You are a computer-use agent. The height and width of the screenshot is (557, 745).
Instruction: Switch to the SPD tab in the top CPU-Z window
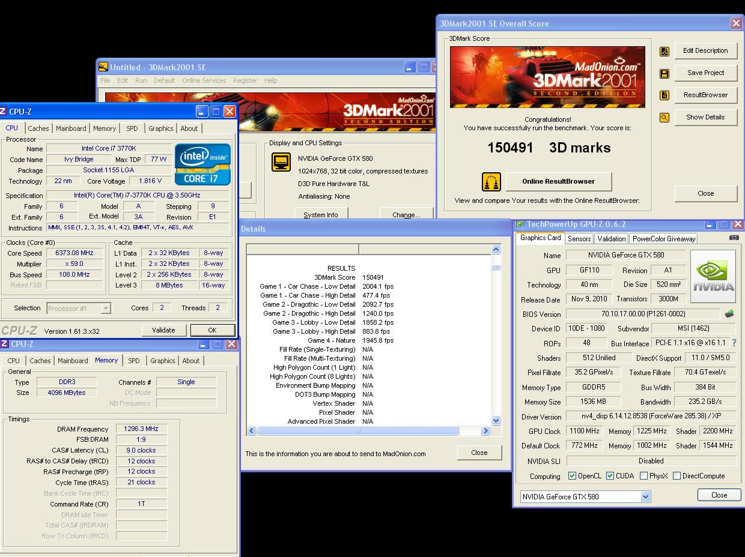click(132, 128)
